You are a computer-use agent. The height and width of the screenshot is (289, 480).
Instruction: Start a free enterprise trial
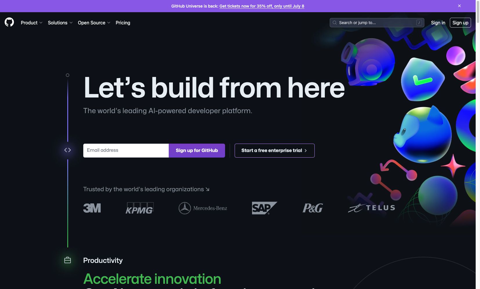tap(274, 151)
